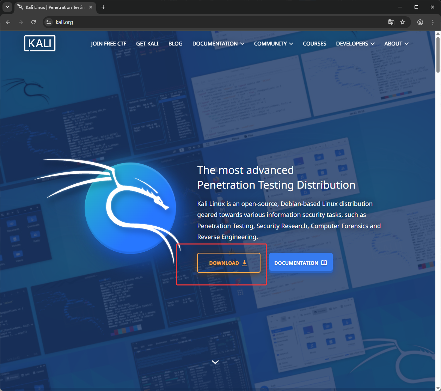The height and width of the screenshot is (391, 441).
Task: Select the Kali Linux browser tab
Action: [55, 7]
